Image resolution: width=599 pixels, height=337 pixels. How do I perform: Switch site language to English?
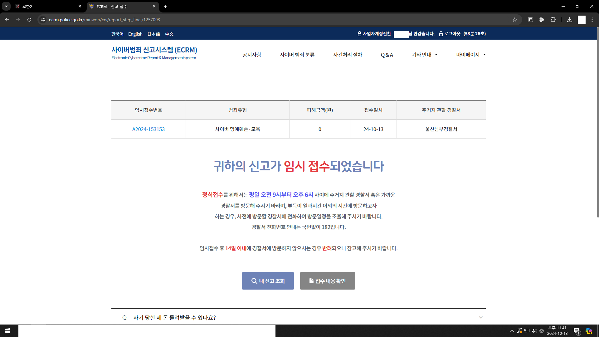[x=135, y=34]
